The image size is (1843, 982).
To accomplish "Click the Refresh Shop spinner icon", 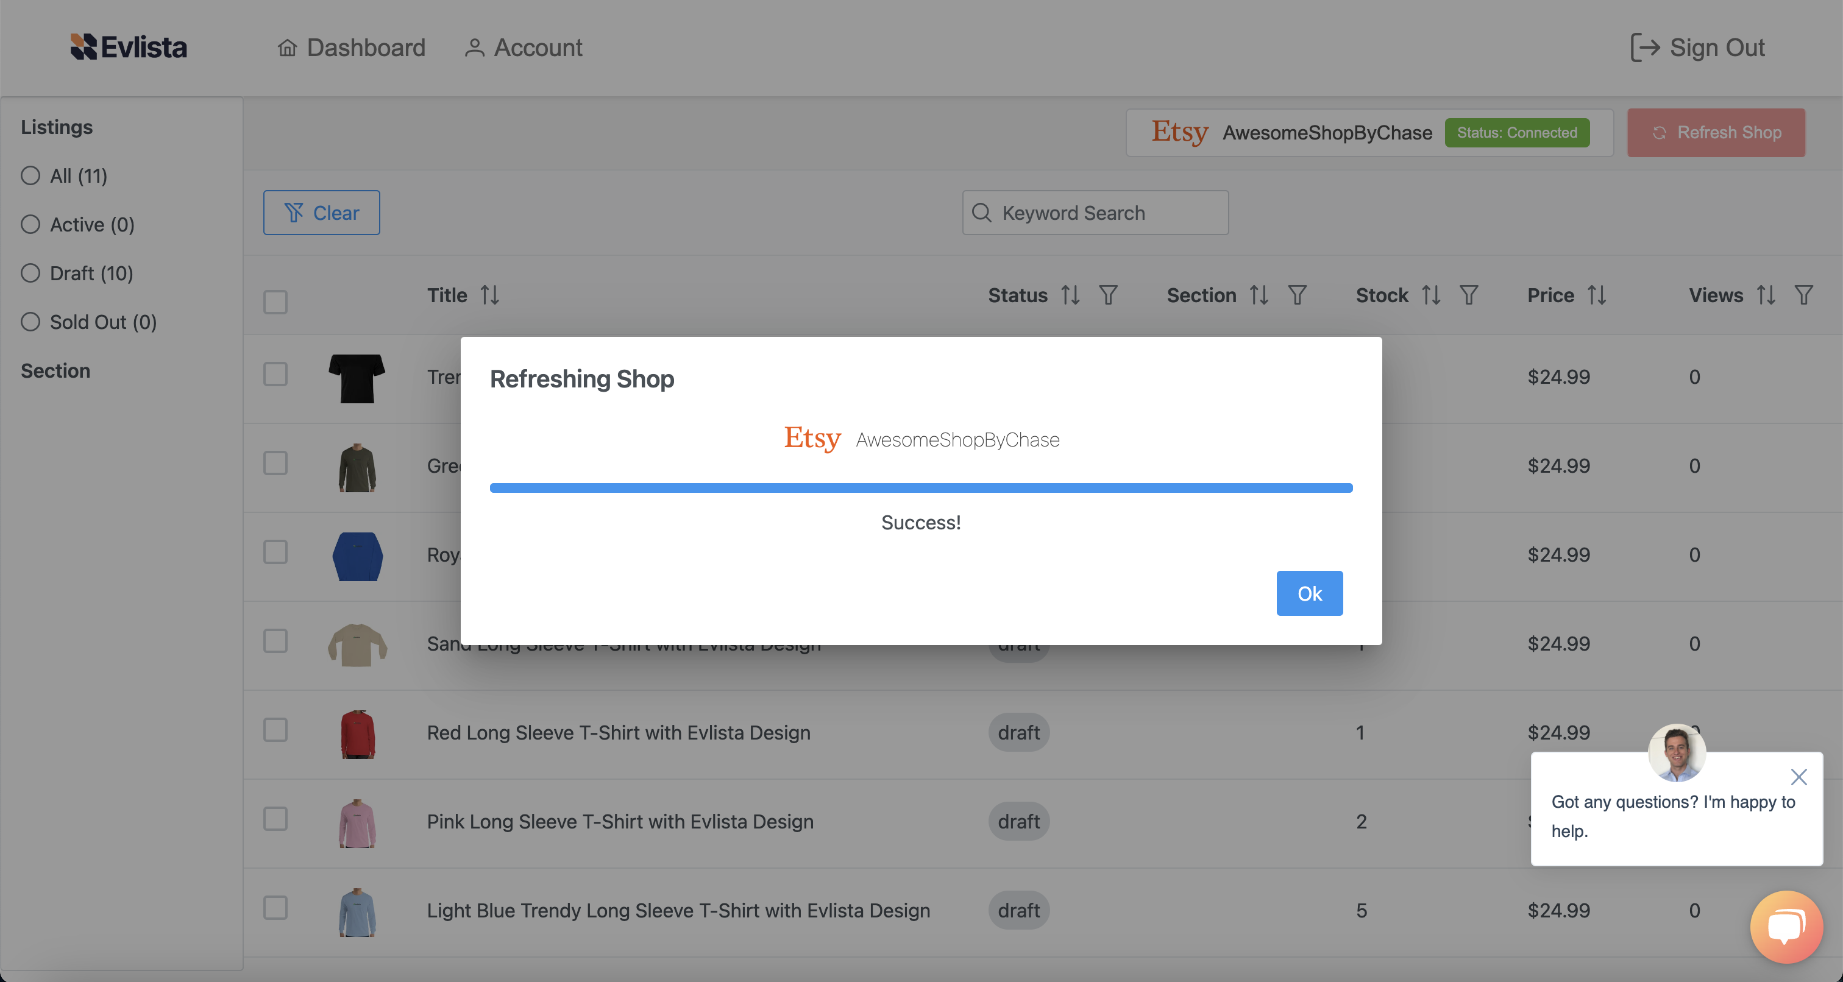I will coord(1660,132).
